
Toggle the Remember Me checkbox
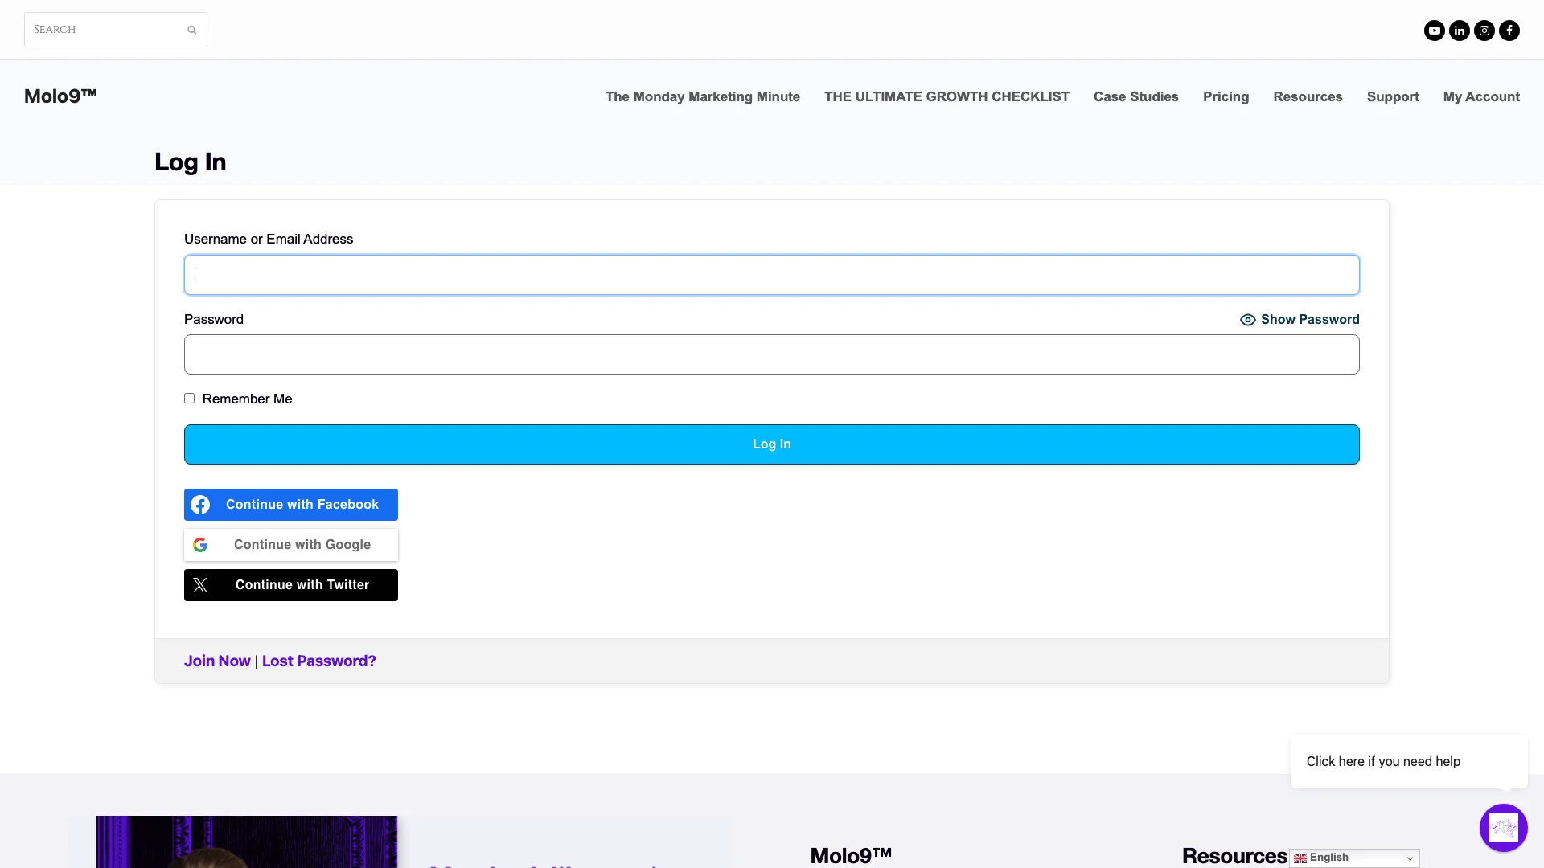189,398
